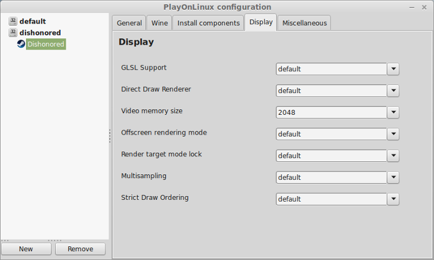Image resolution: width=434 pixels, height=260 pixels.
Task: Click the Video memory size field showing 2048
Action: [x=331, y=112]
